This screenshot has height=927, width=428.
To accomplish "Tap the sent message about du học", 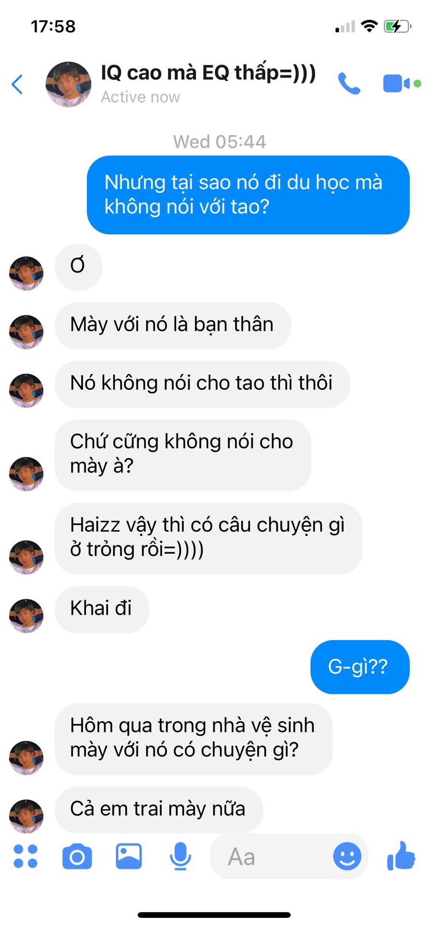I will point(248,195).
